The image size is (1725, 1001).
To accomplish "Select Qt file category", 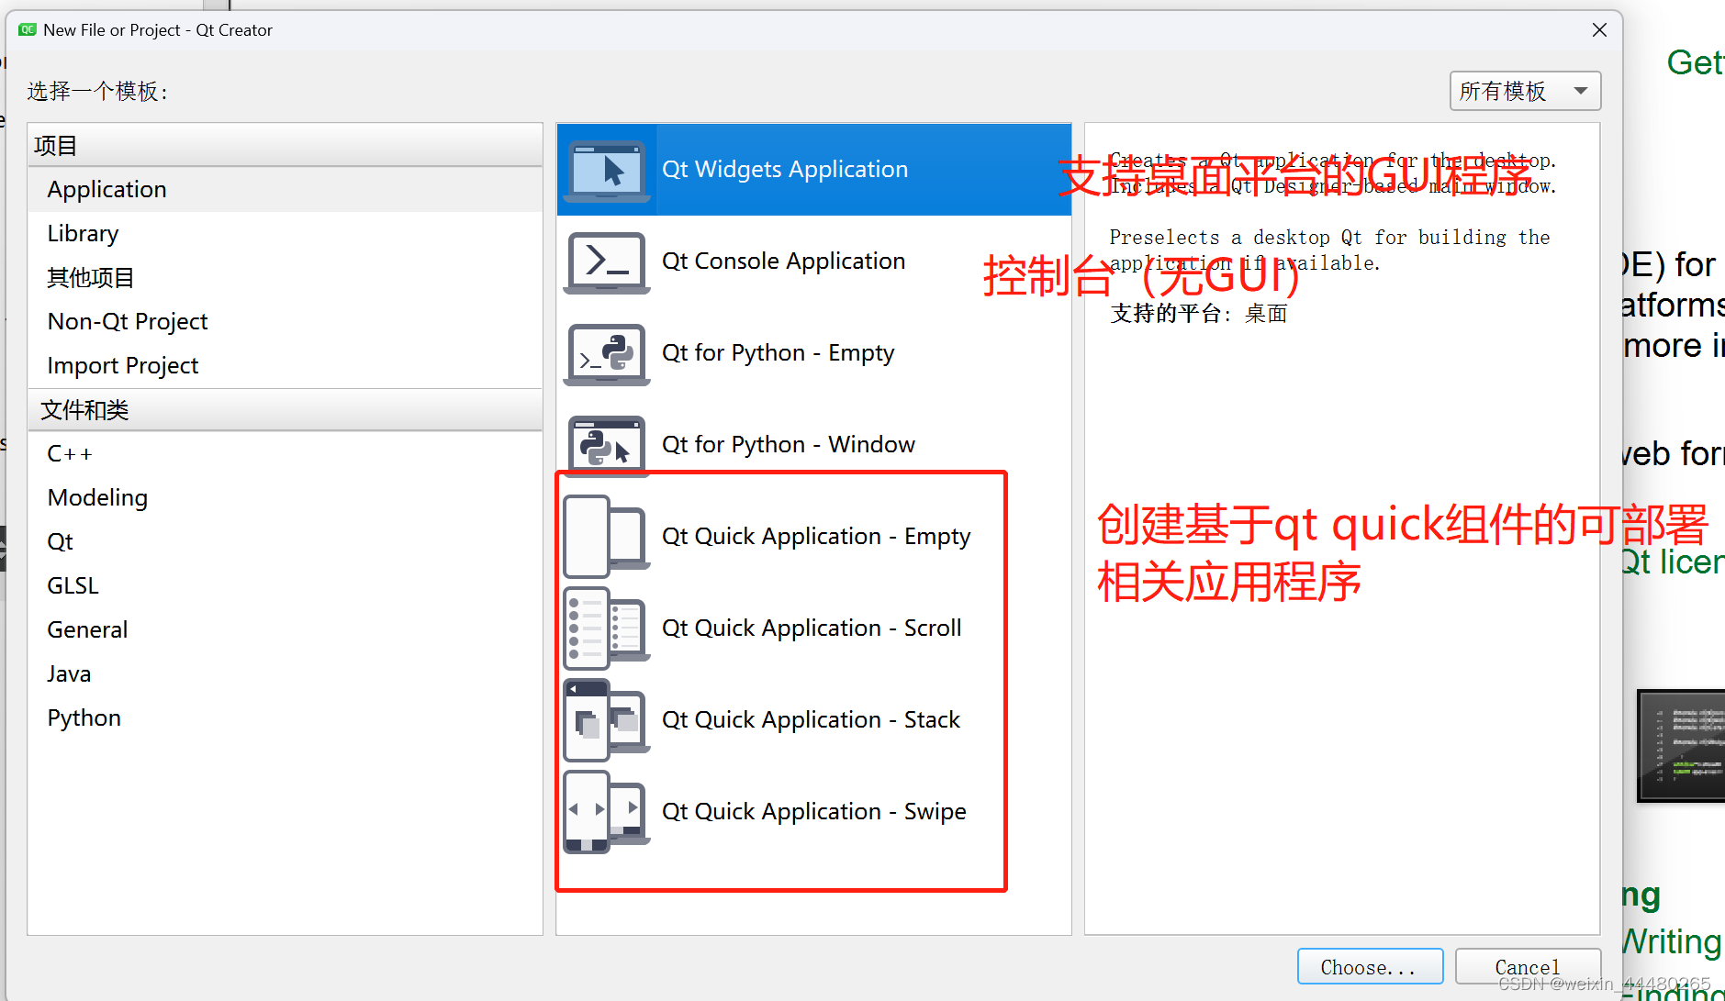I will click(286, 542).
